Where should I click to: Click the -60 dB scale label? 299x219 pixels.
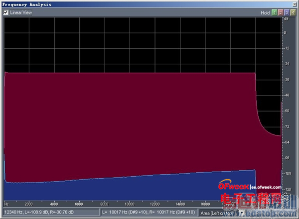click(287, 111)
